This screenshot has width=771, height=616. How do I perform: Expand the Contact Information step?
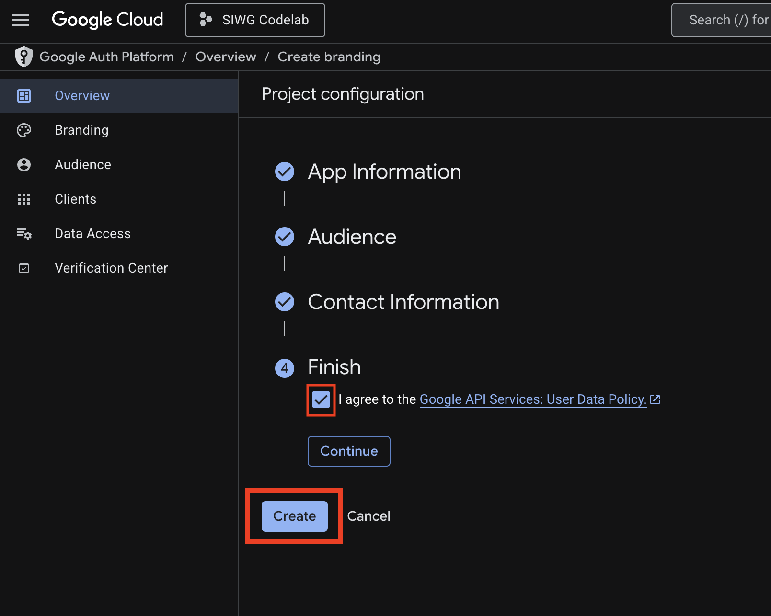pos(403,302)
